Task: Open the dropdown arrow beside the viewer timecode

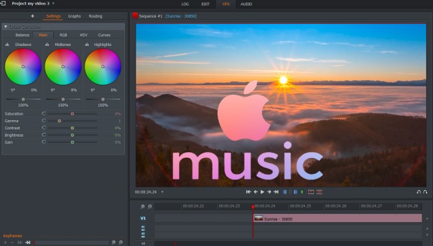Action: (x=162, y=192)
